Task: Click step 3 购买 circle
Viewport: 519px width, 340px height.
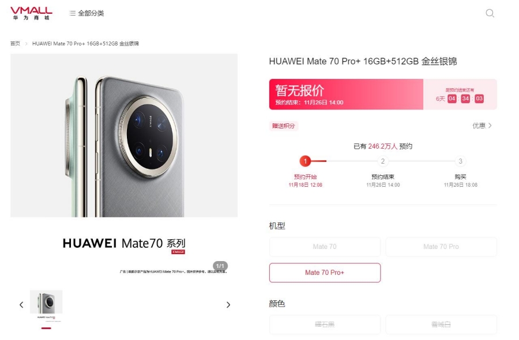Action: [460, 161]
